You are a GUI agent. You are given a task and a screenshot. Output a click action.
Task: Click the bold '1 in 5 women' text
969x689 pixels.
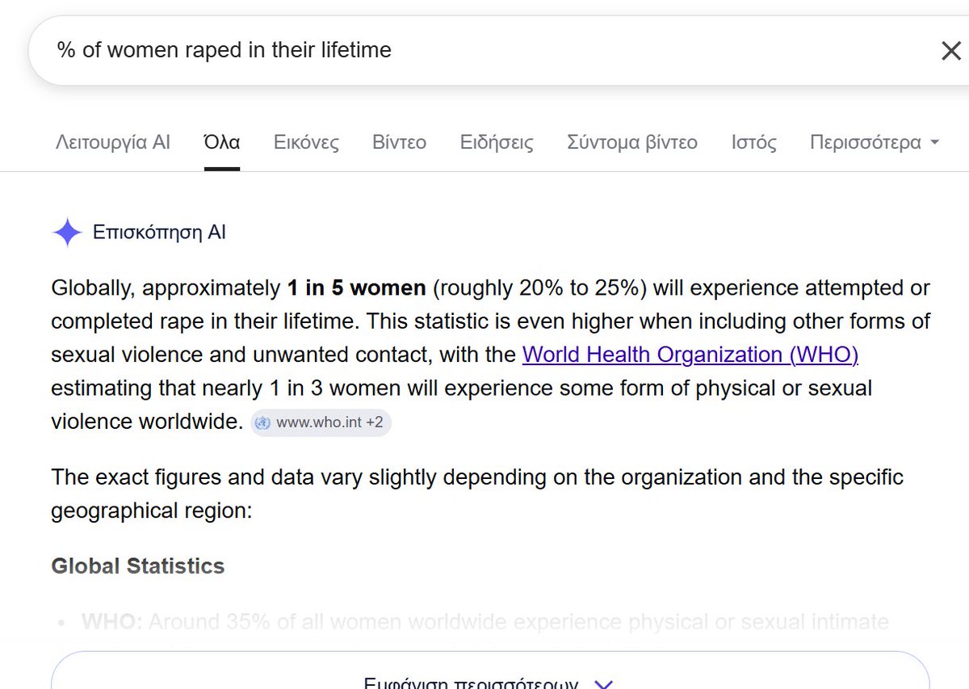click(356, 288)
